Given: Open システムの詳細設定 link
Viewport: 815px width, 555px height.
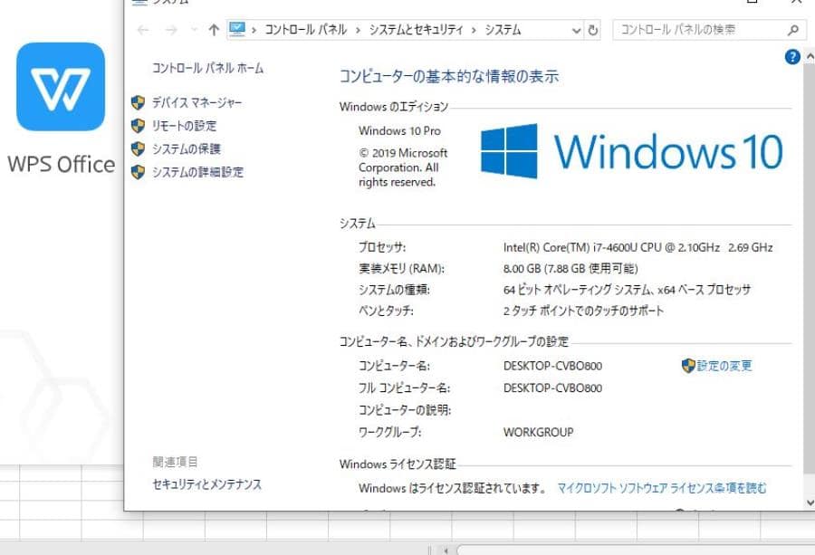Looking at the screenshot, I should click(197, 172).
